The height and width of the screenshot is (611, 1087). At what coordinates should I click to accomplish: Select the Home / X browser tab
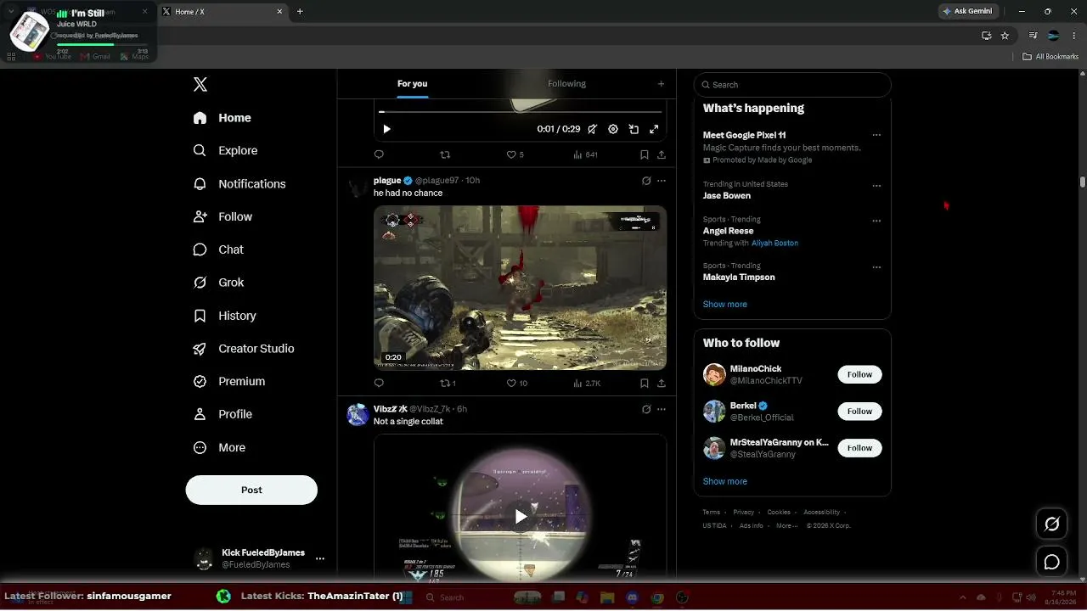click(222, 12)
